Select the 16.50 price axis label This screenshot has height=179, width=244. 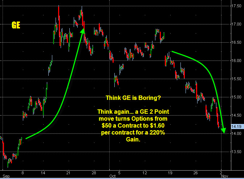(236, 42)
